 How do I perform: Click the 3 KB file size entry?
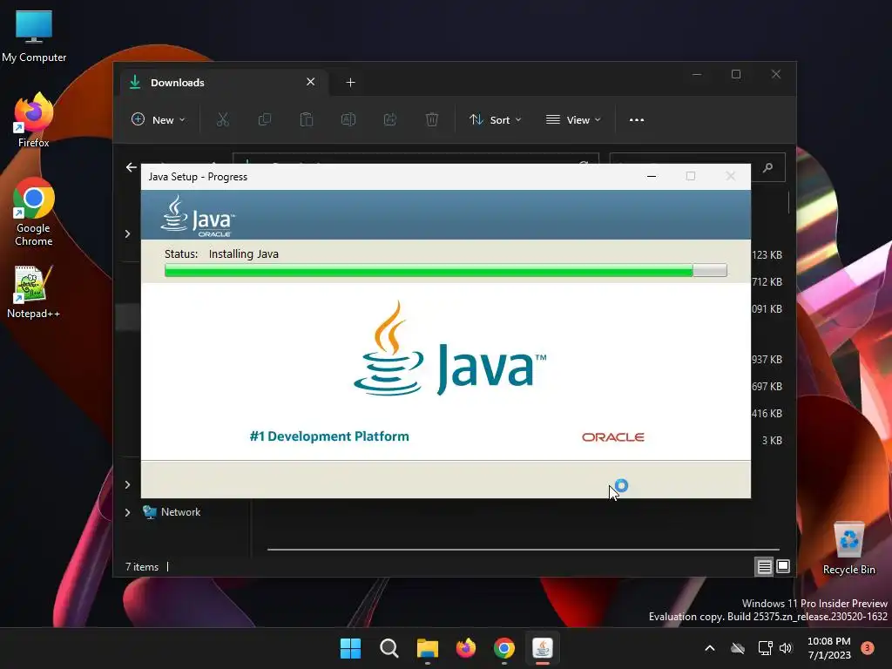click(772, 440)
